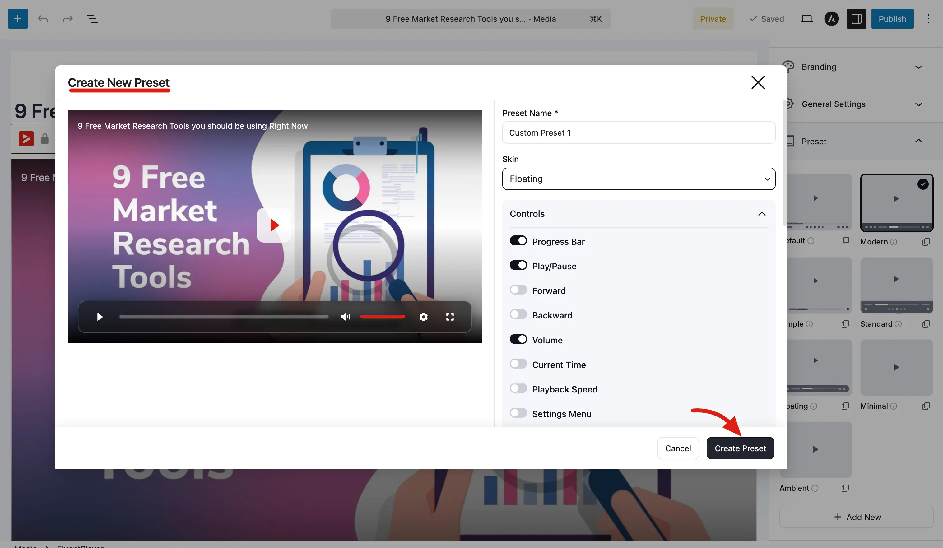Viewport: 943px width, 548px height.
Task: Click the Cancel button
Action: 678,448
